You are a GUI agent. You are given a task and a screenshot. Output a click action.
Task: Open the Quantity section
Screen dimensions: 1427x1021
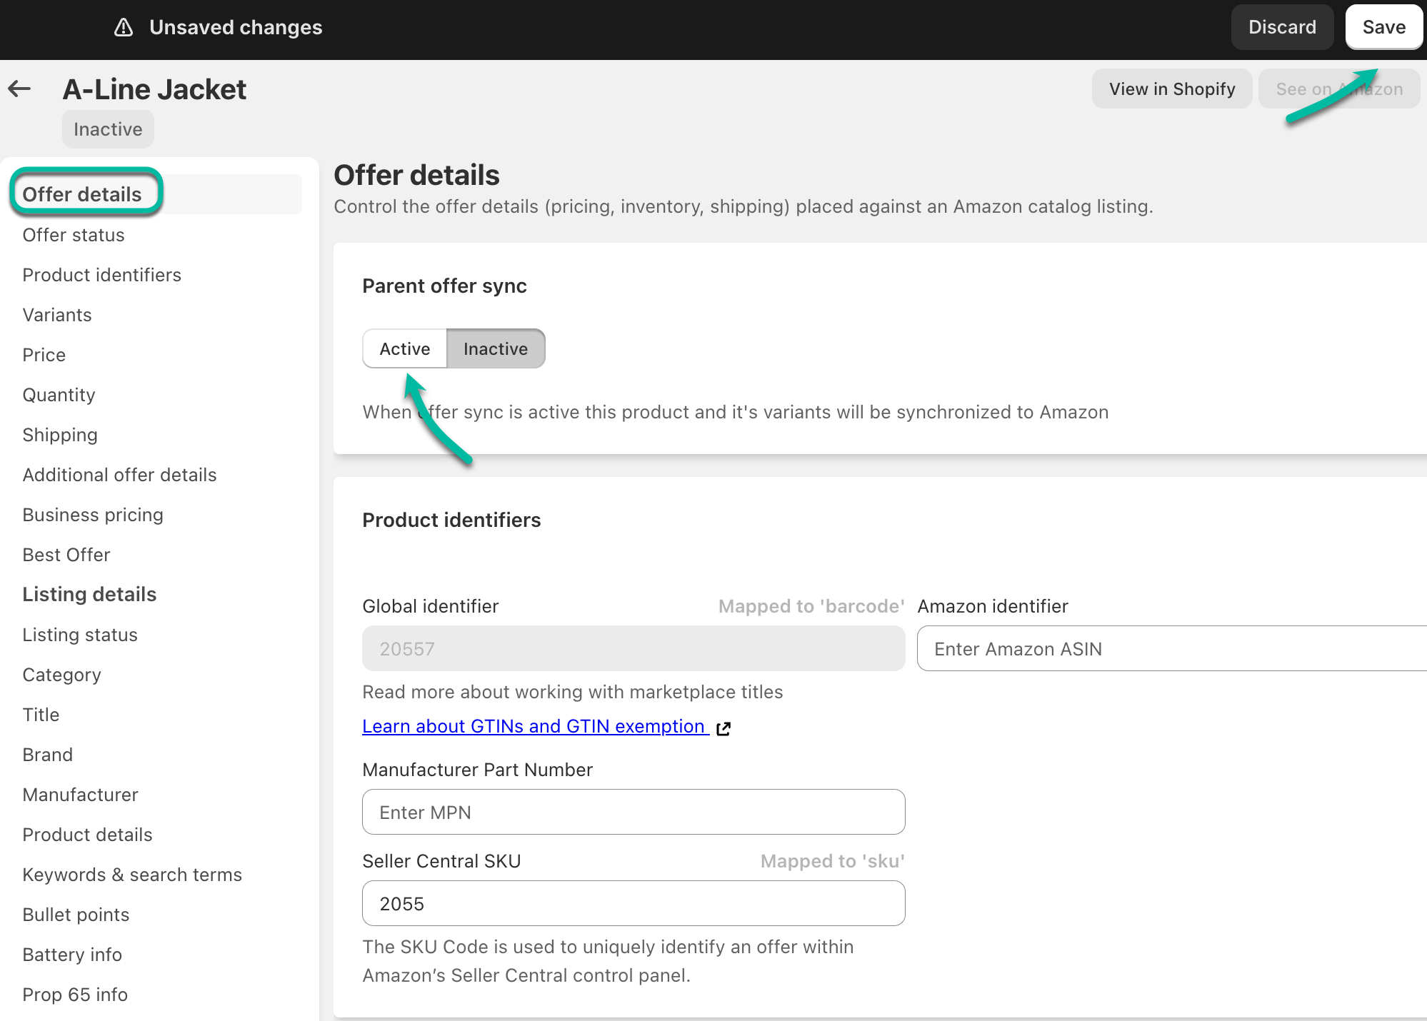click(x=59, y=395)
